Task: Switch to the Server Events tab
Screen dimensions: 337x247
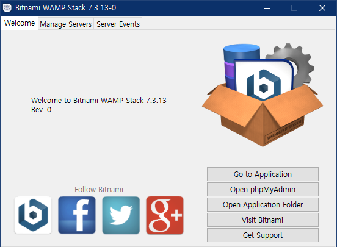Action: click(x=118, y=24)
